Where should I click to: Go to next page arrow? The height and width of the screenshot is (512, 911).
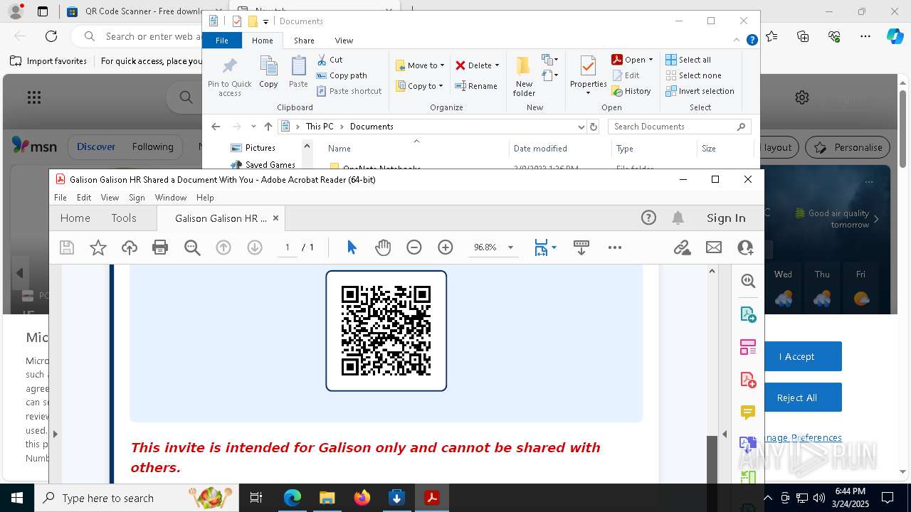255,247
